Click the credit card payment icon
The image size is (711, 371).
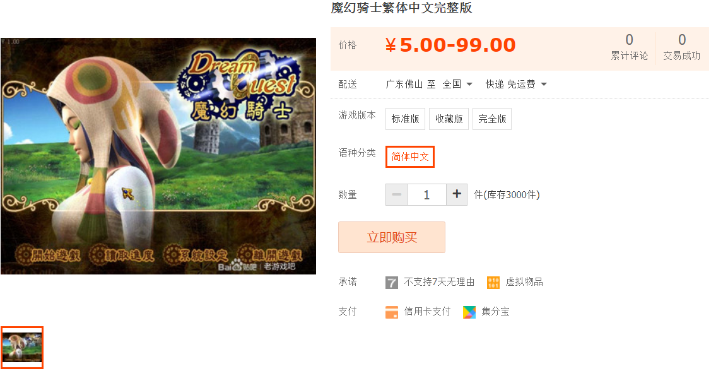click(391, 312)
